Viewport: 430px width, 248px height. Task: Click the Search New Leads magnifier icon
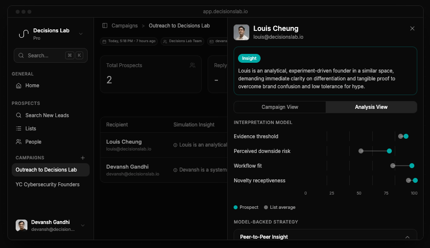pyautogui.click(x=19, y=116)
